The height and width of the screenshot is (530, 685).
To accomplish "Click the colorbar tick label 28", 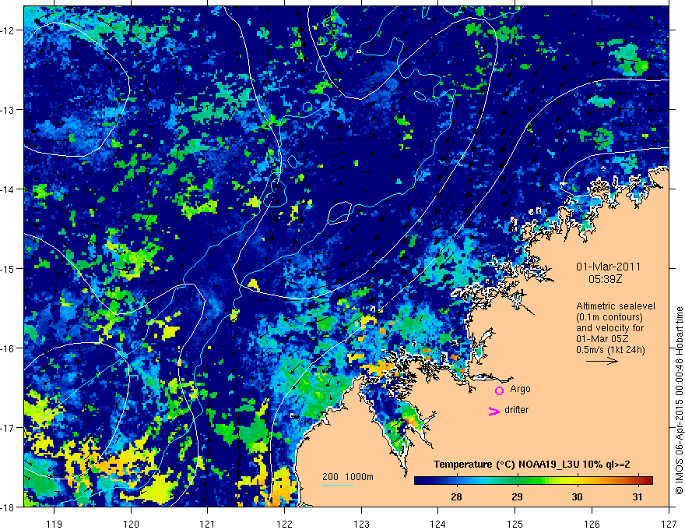I will coord(456,496).
